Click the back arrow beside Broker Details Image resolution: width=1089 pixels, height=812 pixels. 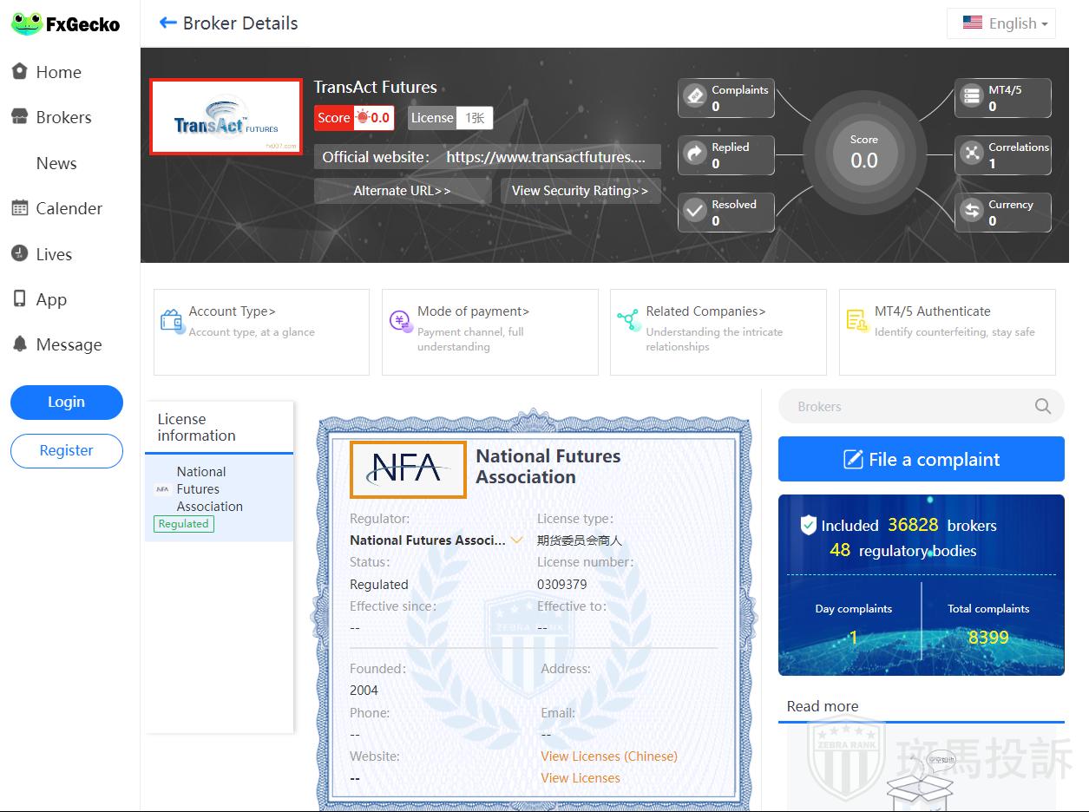pyautogui.click(x=167, y=23)
